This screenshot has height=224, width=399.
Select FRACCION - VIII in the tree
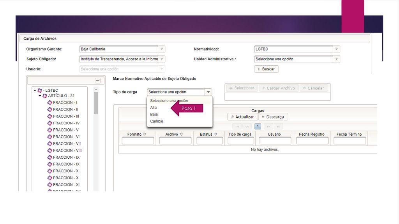pos(67,150)
